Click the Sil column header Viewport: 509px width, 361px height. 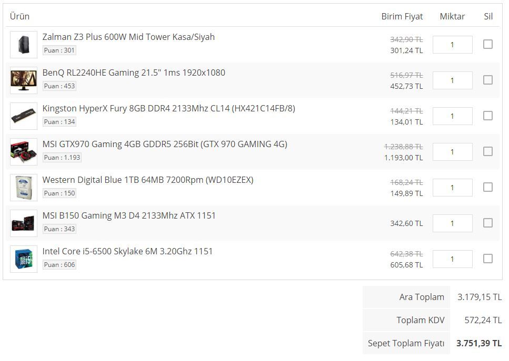coord(488,16)
